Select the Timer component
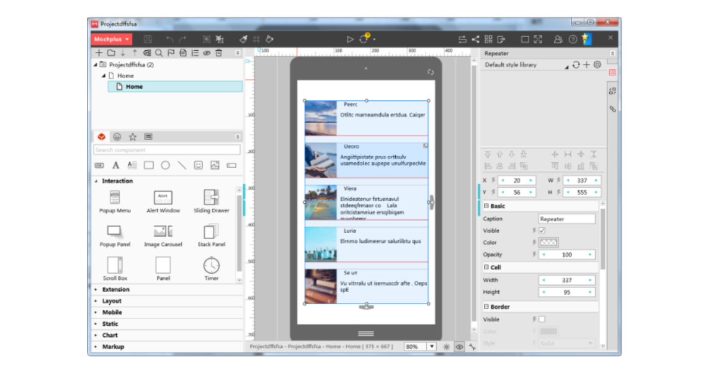The width and height of the screenshot is (706, 389). coord(211,269)
